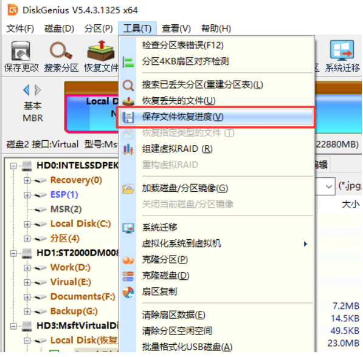The image size is (363, 357).
Task: Select Local Disk(恢复 partition under HD3
Action: click(x=85, y=341)
